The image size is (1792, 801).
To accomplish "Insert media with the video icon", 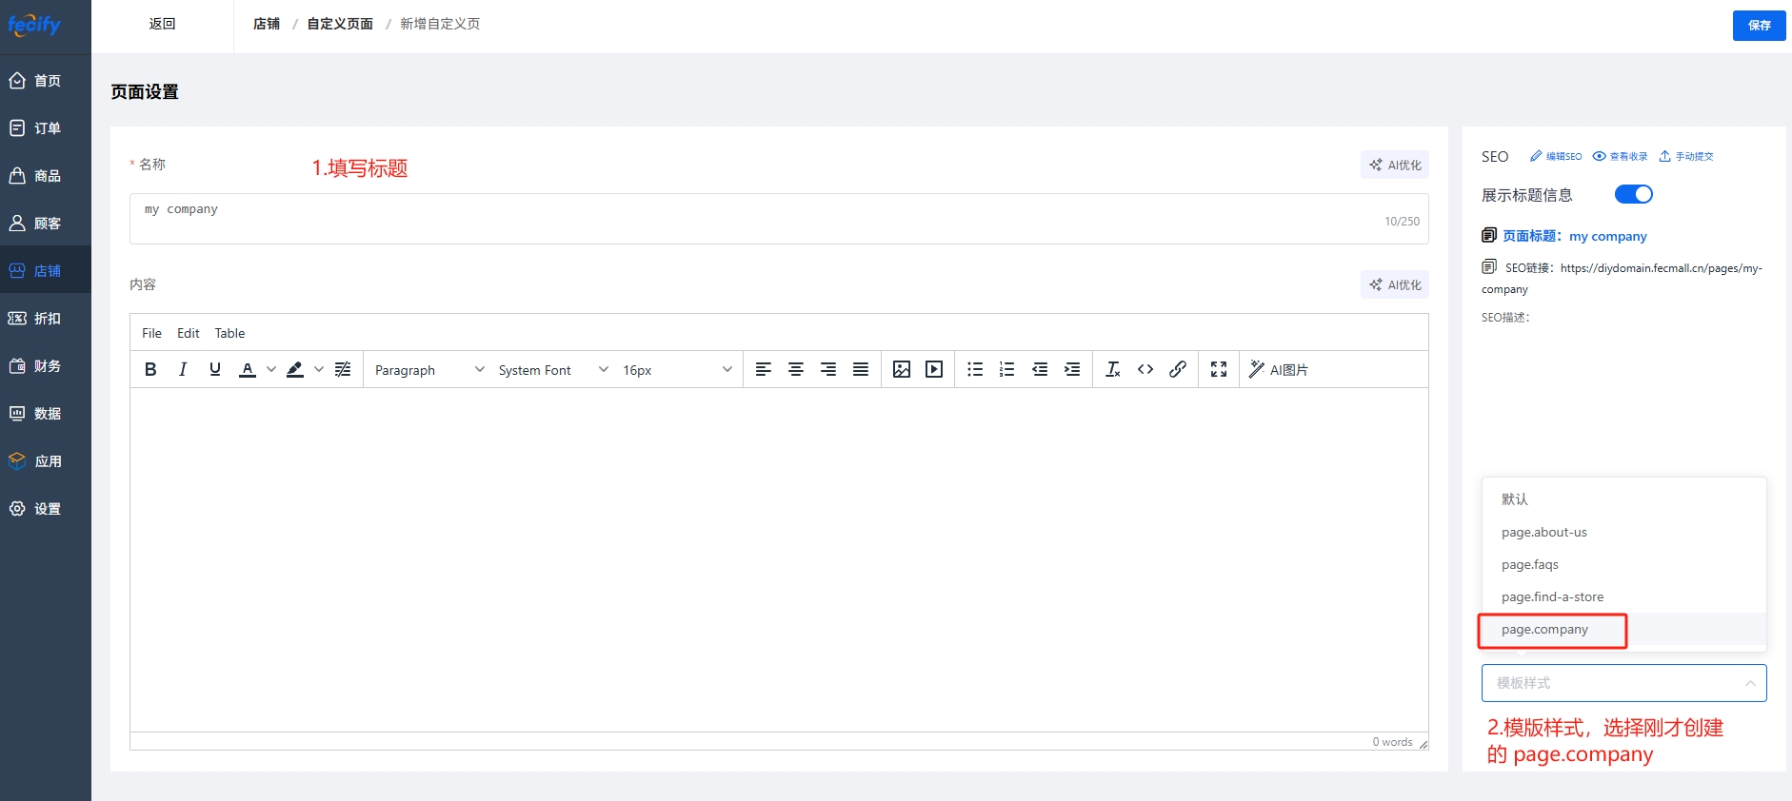I will [933, 369].
